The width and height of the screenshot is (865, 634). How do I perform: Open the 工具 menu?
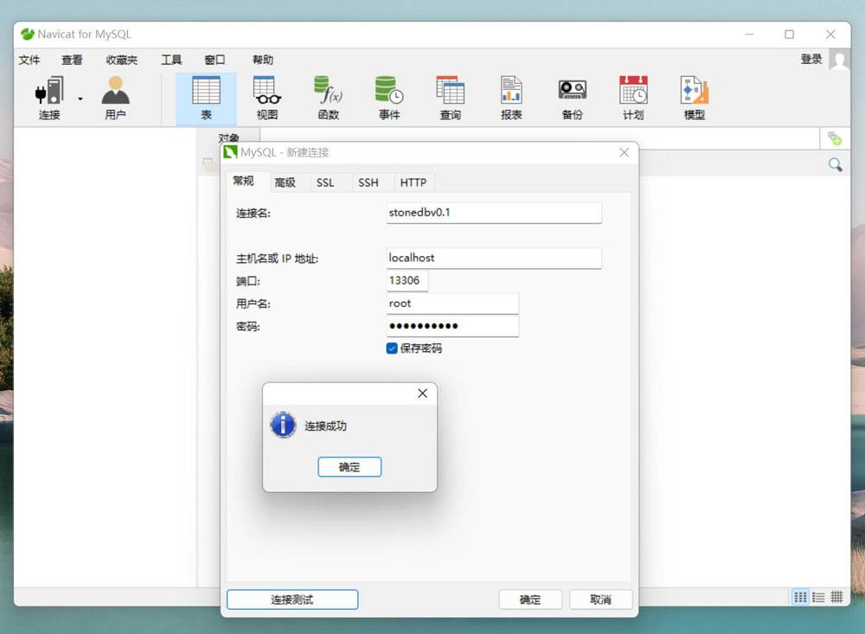[171, 60]
